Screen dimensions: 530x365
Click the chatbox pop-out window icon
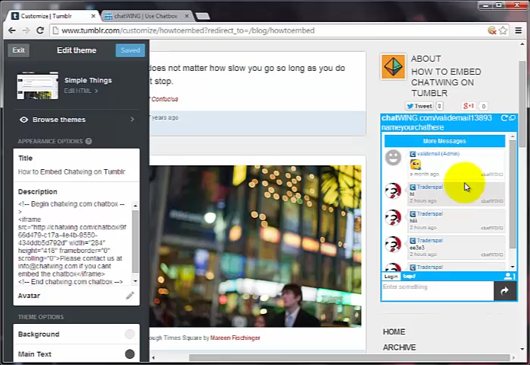pyautogui.click(x=512, y=117)
